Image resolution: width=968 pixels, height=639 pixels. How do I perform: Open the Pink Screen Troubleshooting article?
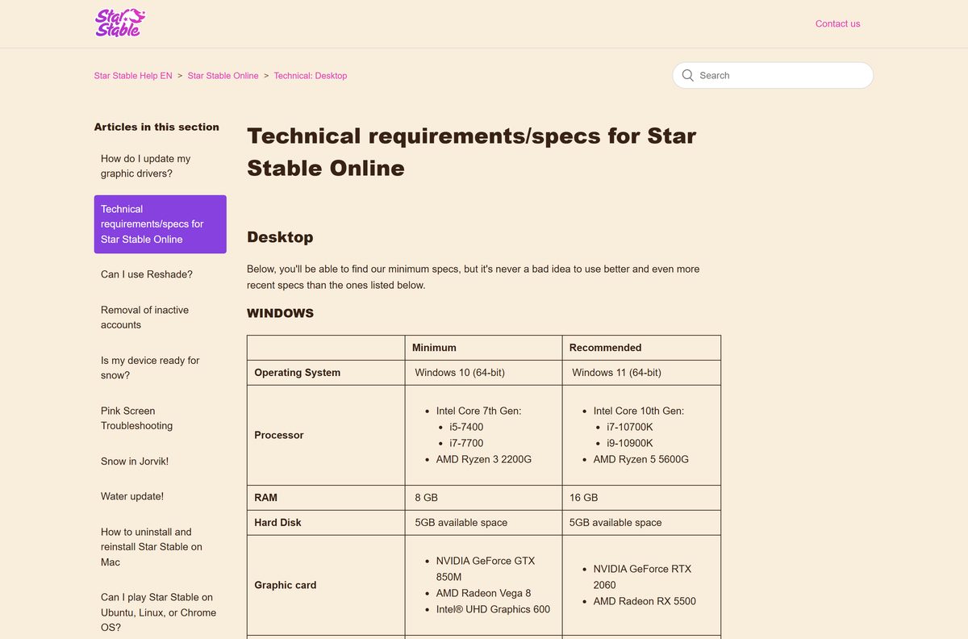pyautogui.click(x=160, y=418)
